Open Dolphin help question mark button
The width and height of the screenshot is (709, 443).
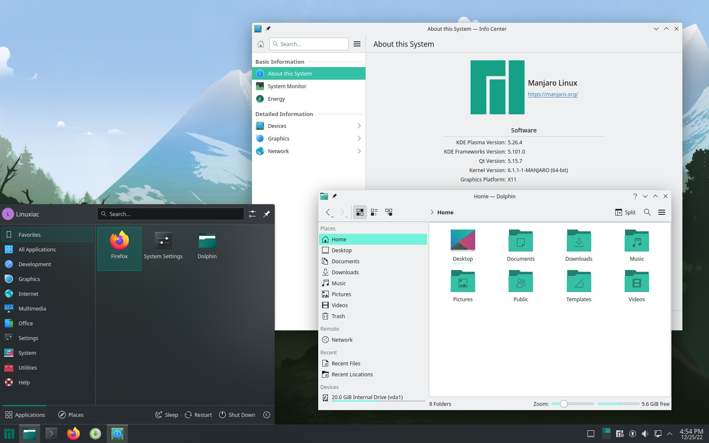(635, 196)
